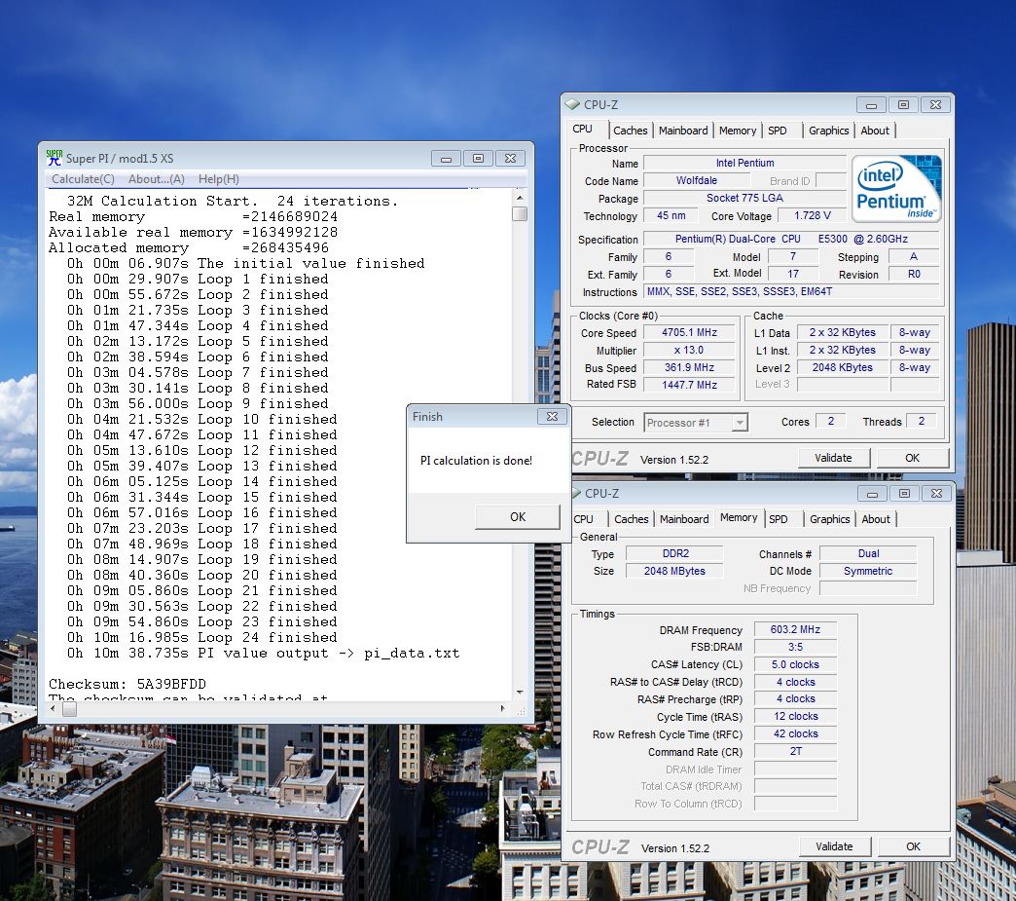Click the Package value Socket 775 LGA
This screenshot has height=901, width=1016.
pyautogui.click(x=744, y=199)
